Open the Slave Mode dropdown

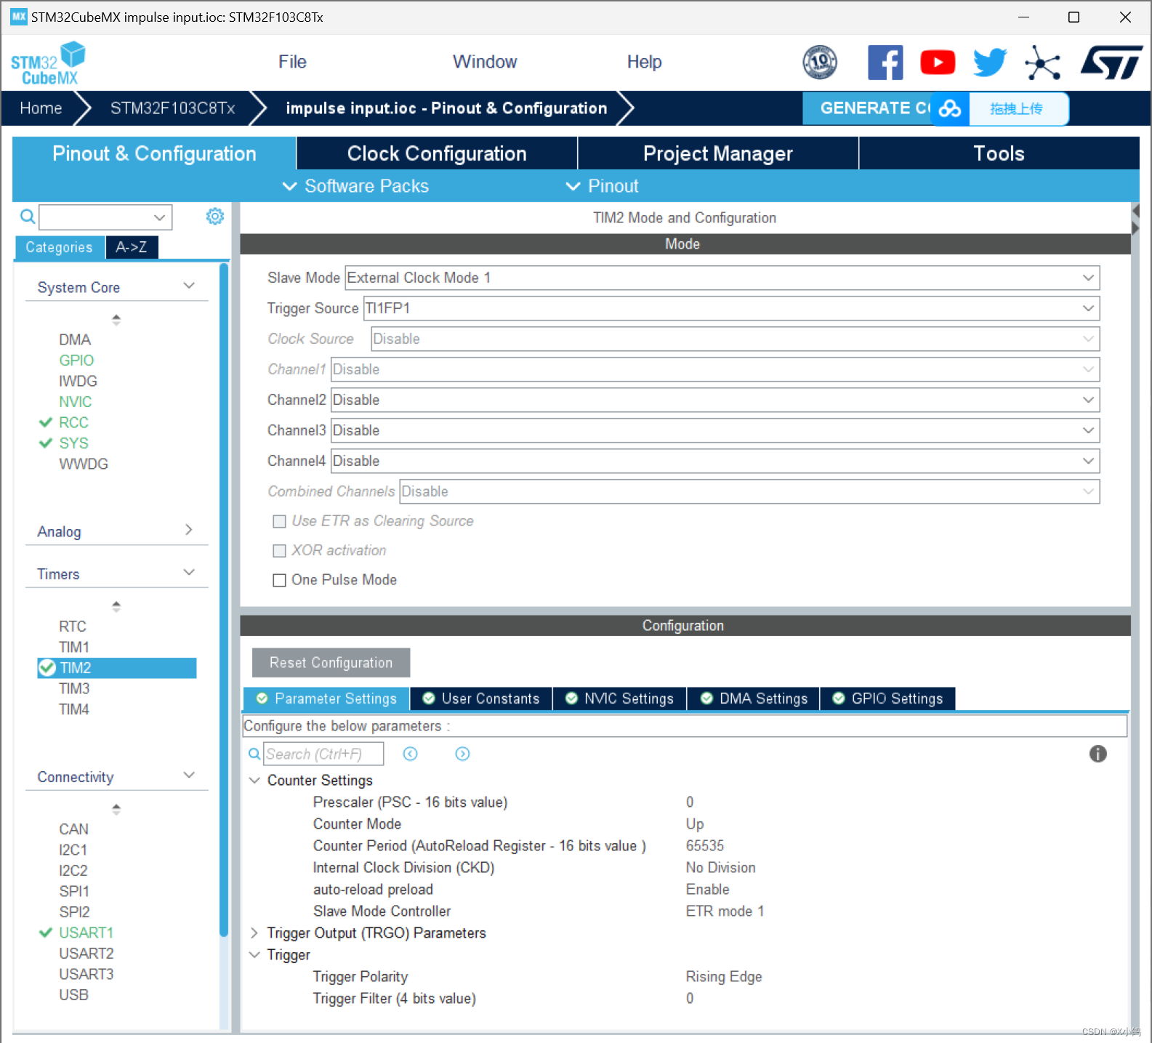point(722,278)
